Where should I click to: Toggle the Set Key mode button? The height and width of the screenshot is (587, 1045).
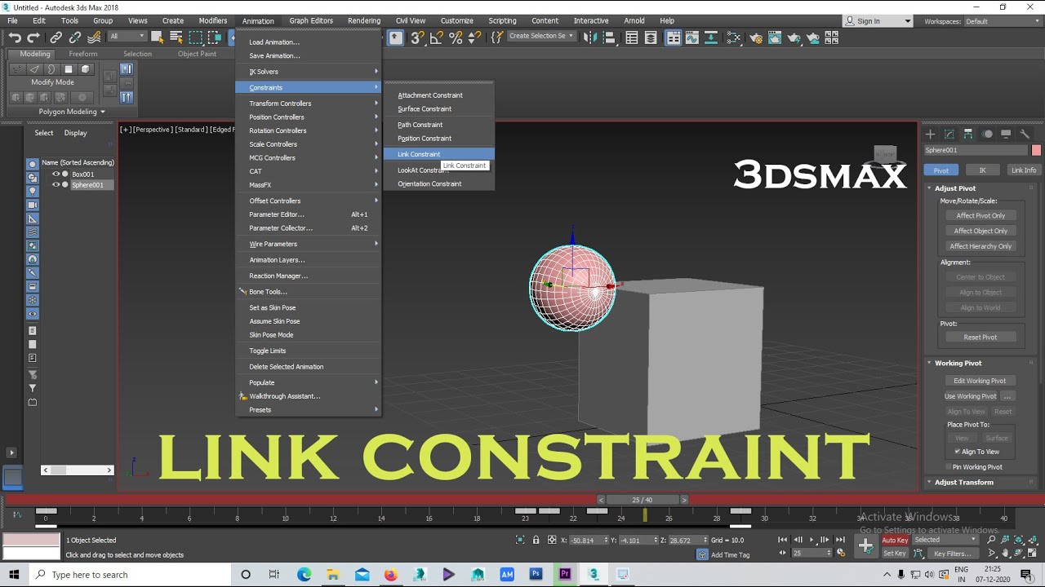[x=895, y=554]
